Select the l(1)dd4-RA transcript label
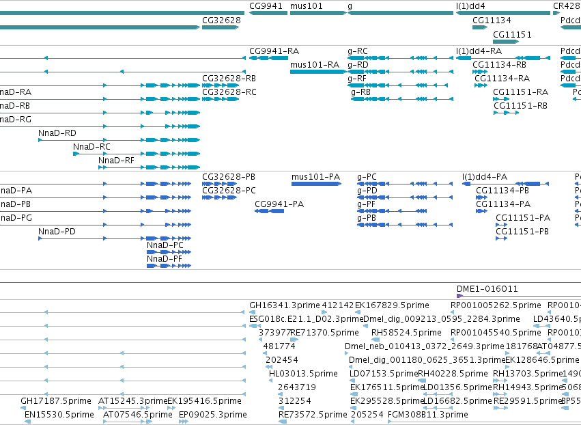The width and height of the screenshot is (581, 425). (479, 51)
